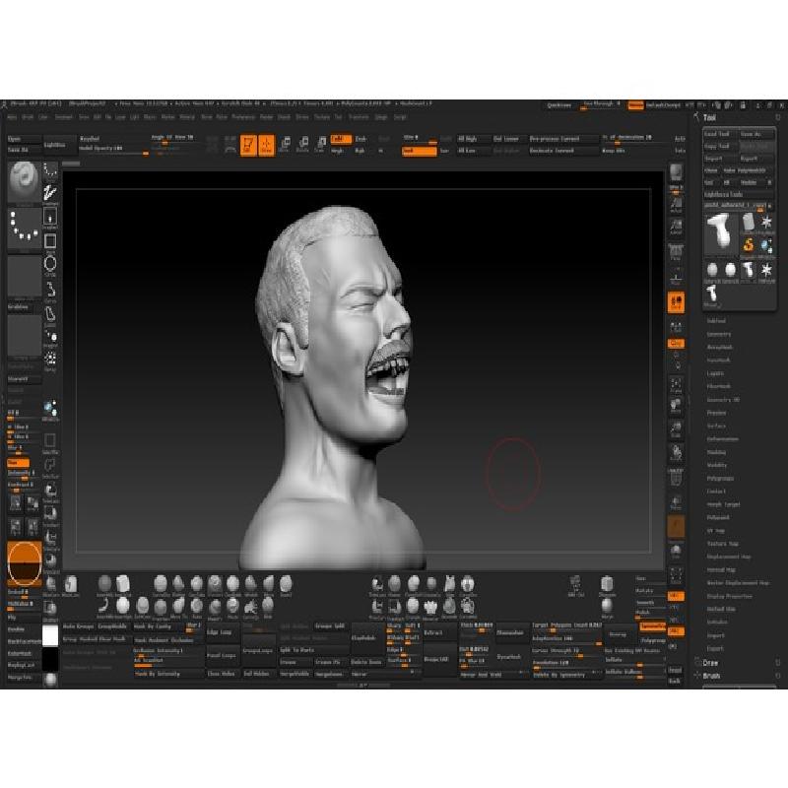The height and width of the screenshot is (788, 788).
Task: Click the QuickSave button
Action: [x=559, y=105]
